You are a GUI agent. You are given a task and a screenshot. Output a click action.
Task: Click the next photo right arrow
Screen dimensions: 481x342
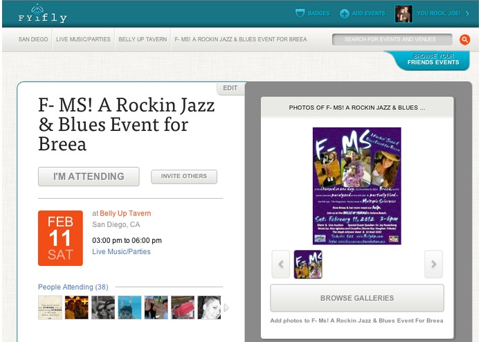433,264
